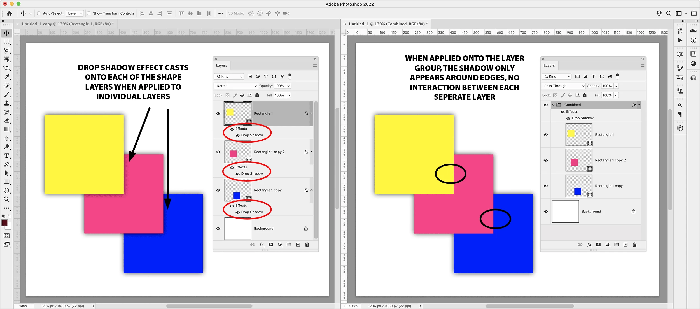
Task: Select the Hand tool
Action: click(6, 190)
